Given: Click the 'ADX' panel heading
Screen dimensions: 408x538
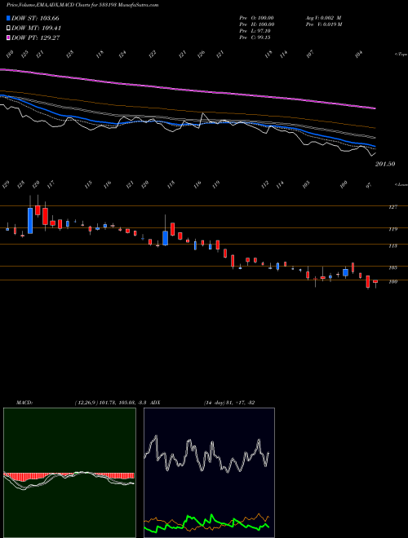Looking at the screenshot, I should 155,403.
